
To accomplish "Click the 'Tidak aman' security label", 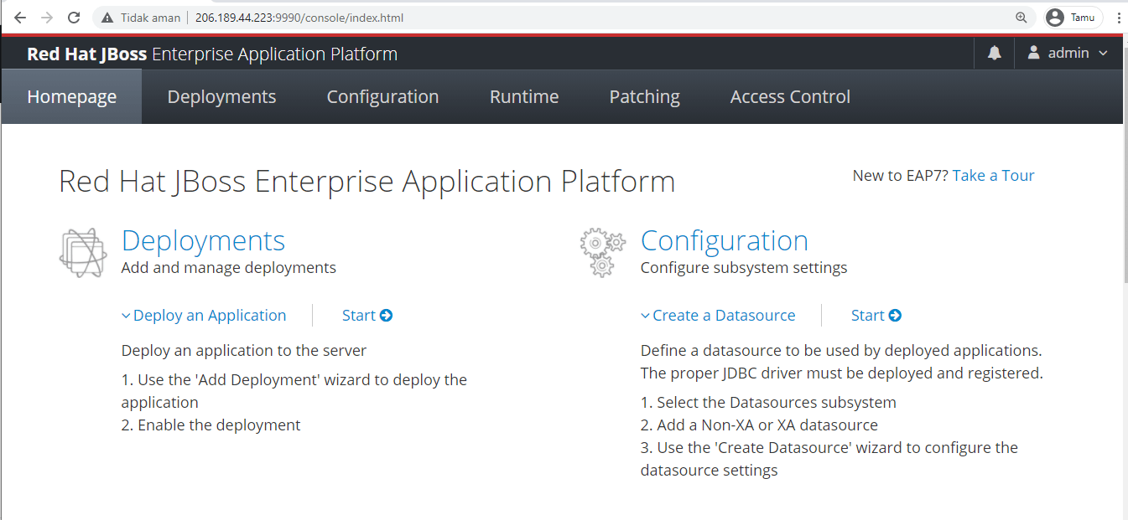I will (x=151, y=18).
